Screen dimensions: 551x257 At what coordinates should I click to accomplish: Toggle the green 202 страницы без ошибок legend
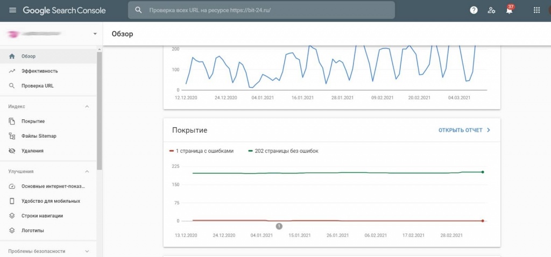282,151
